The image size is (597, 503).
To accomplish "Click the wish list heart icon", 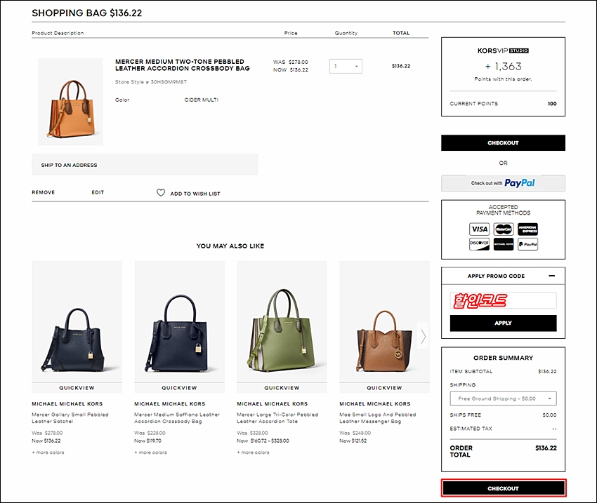I will point(161,193).
